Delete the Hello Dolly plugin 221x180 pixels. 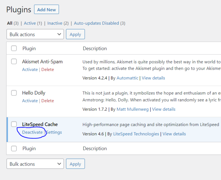point(48,101)
